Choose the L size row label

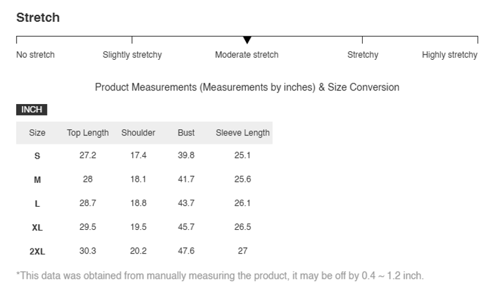pos(37,204)
